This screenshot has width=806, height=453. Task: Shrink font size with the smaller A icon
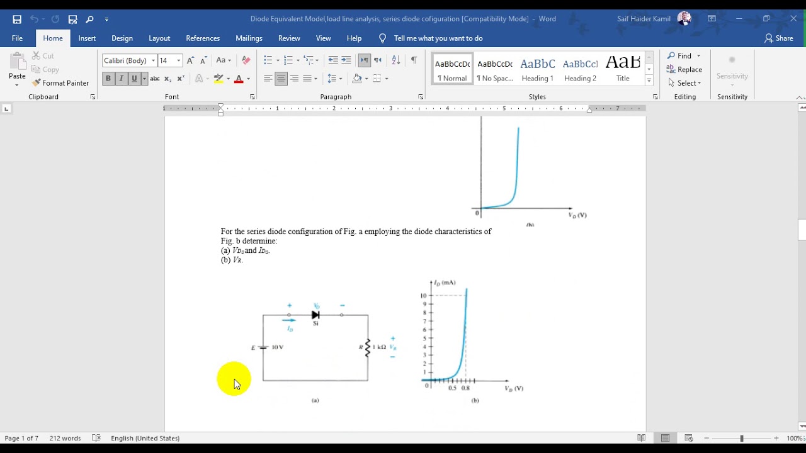pos(203,60)
